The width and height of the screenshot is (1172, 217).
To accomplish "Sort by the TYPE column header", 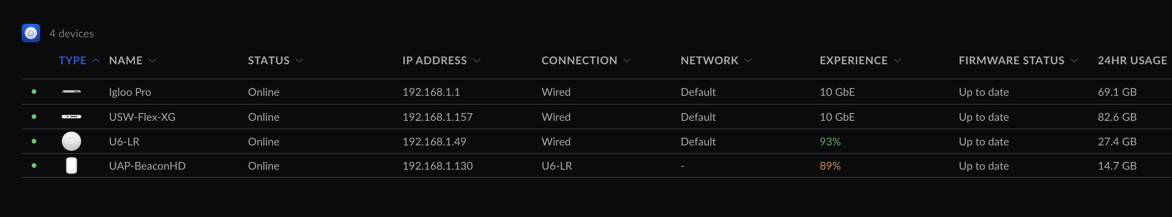I will 72,60.
